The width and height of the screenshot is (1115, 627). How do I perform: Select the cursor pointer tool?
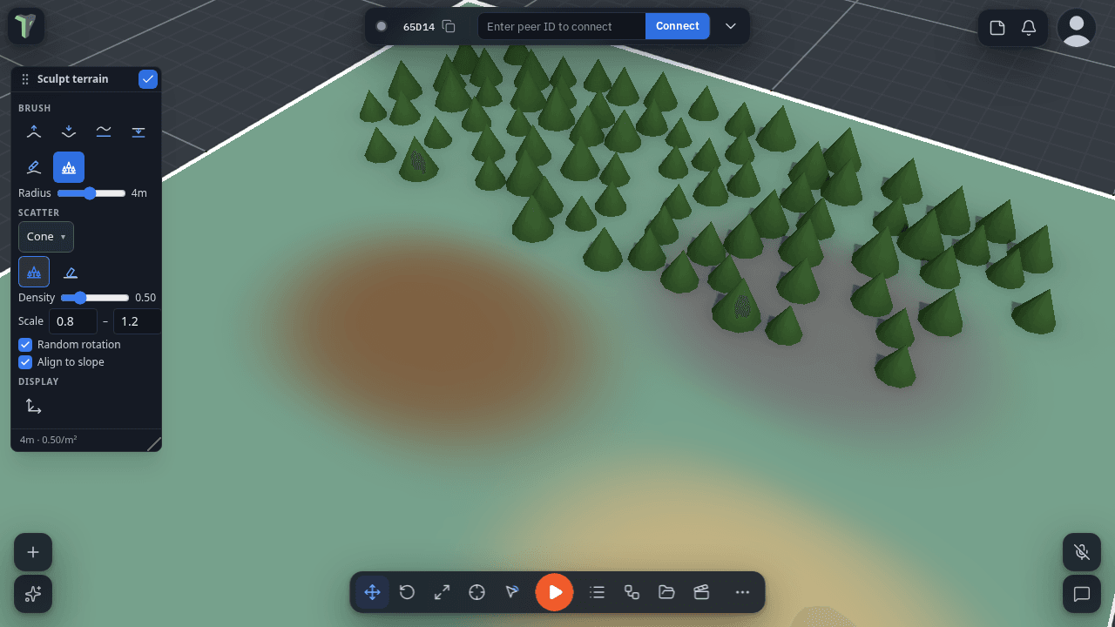click(511, 592)
